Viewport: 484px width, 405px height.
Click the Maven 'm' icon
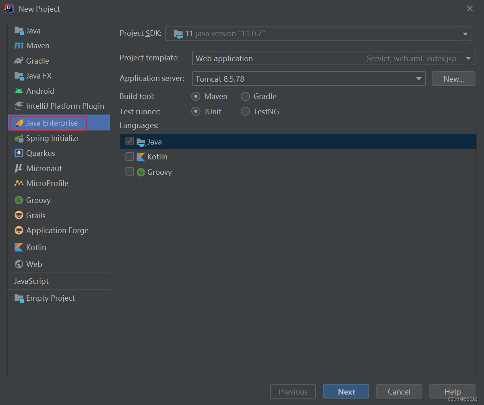click(x=19, y=46)
